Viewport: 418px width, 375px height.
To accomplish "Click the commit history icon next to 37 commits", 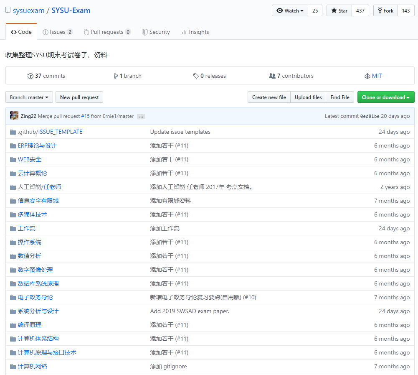I will pyautogui.click(x=30, y=76).
